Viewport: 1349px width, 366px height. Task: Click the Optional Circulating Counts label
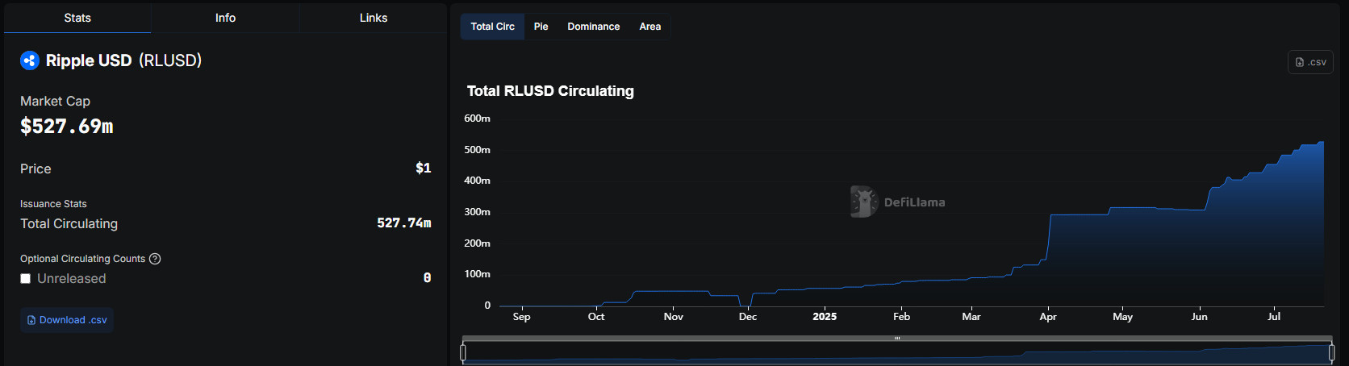point(82,259)
